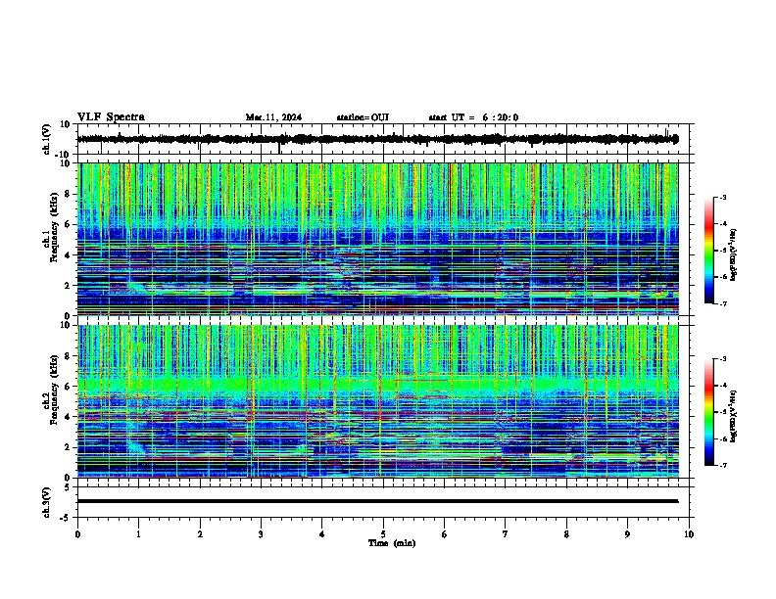
Task: Click the '10' tick on ch.2 frequency axis
Action: click(x=66, y=325)
